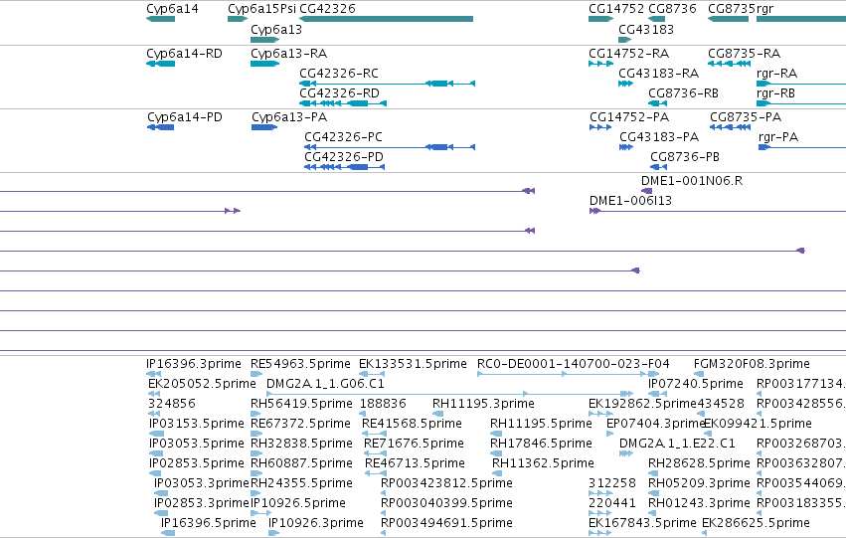846x538 pixels.
Task: Select the RE41568.5prime label
Action: [x=412, y=424]
